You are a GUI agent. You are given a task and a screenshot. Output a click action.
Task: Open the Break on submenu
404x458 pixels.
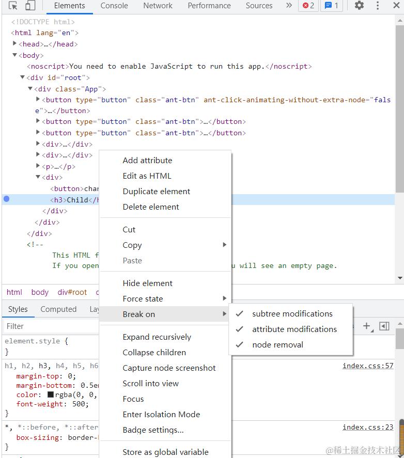(165, 314)
